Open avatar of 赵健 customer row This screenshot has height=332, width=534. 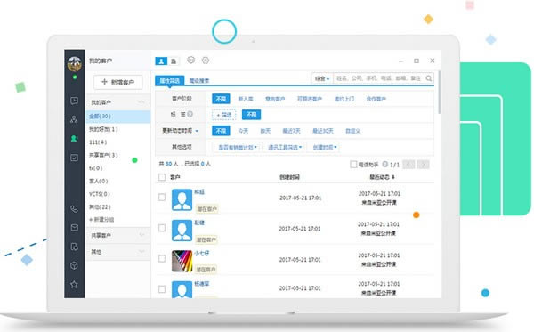[182, 231]
